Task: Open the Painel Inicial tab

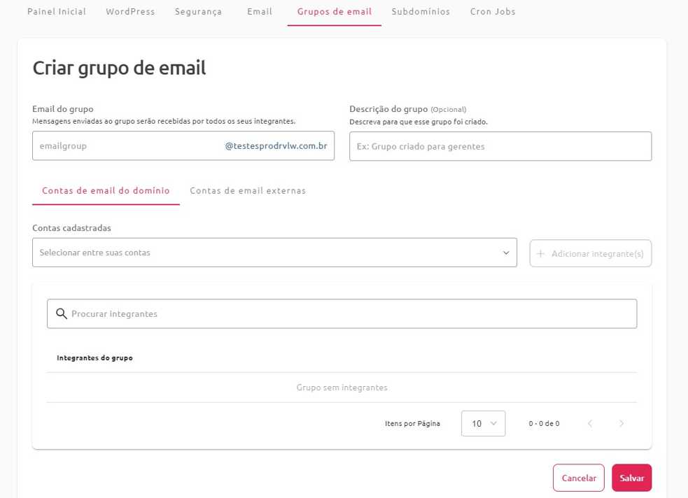Action: pyautogui.click(x=57, y=12)
